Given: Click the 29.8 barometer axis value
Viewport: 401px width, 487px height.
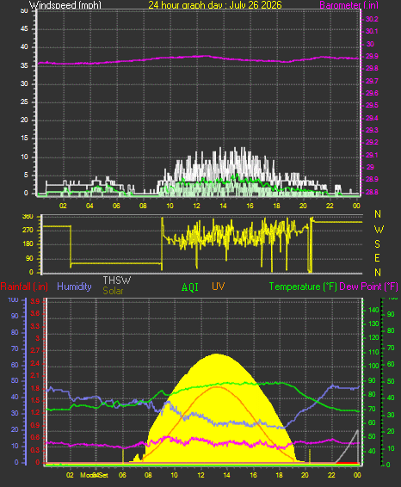Looking at the screenshot, I should [372, 68].
